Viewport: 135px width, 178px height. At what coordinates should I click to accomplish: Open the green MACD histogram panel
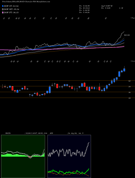coord(23,156)
